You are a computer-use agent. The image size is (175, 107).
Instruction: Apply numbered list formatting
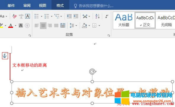(x=47, y=16)
